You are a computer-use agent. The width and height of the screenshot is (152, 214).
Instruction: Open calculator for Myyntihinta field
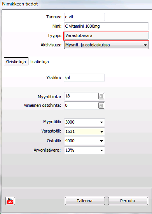[101, 96]
